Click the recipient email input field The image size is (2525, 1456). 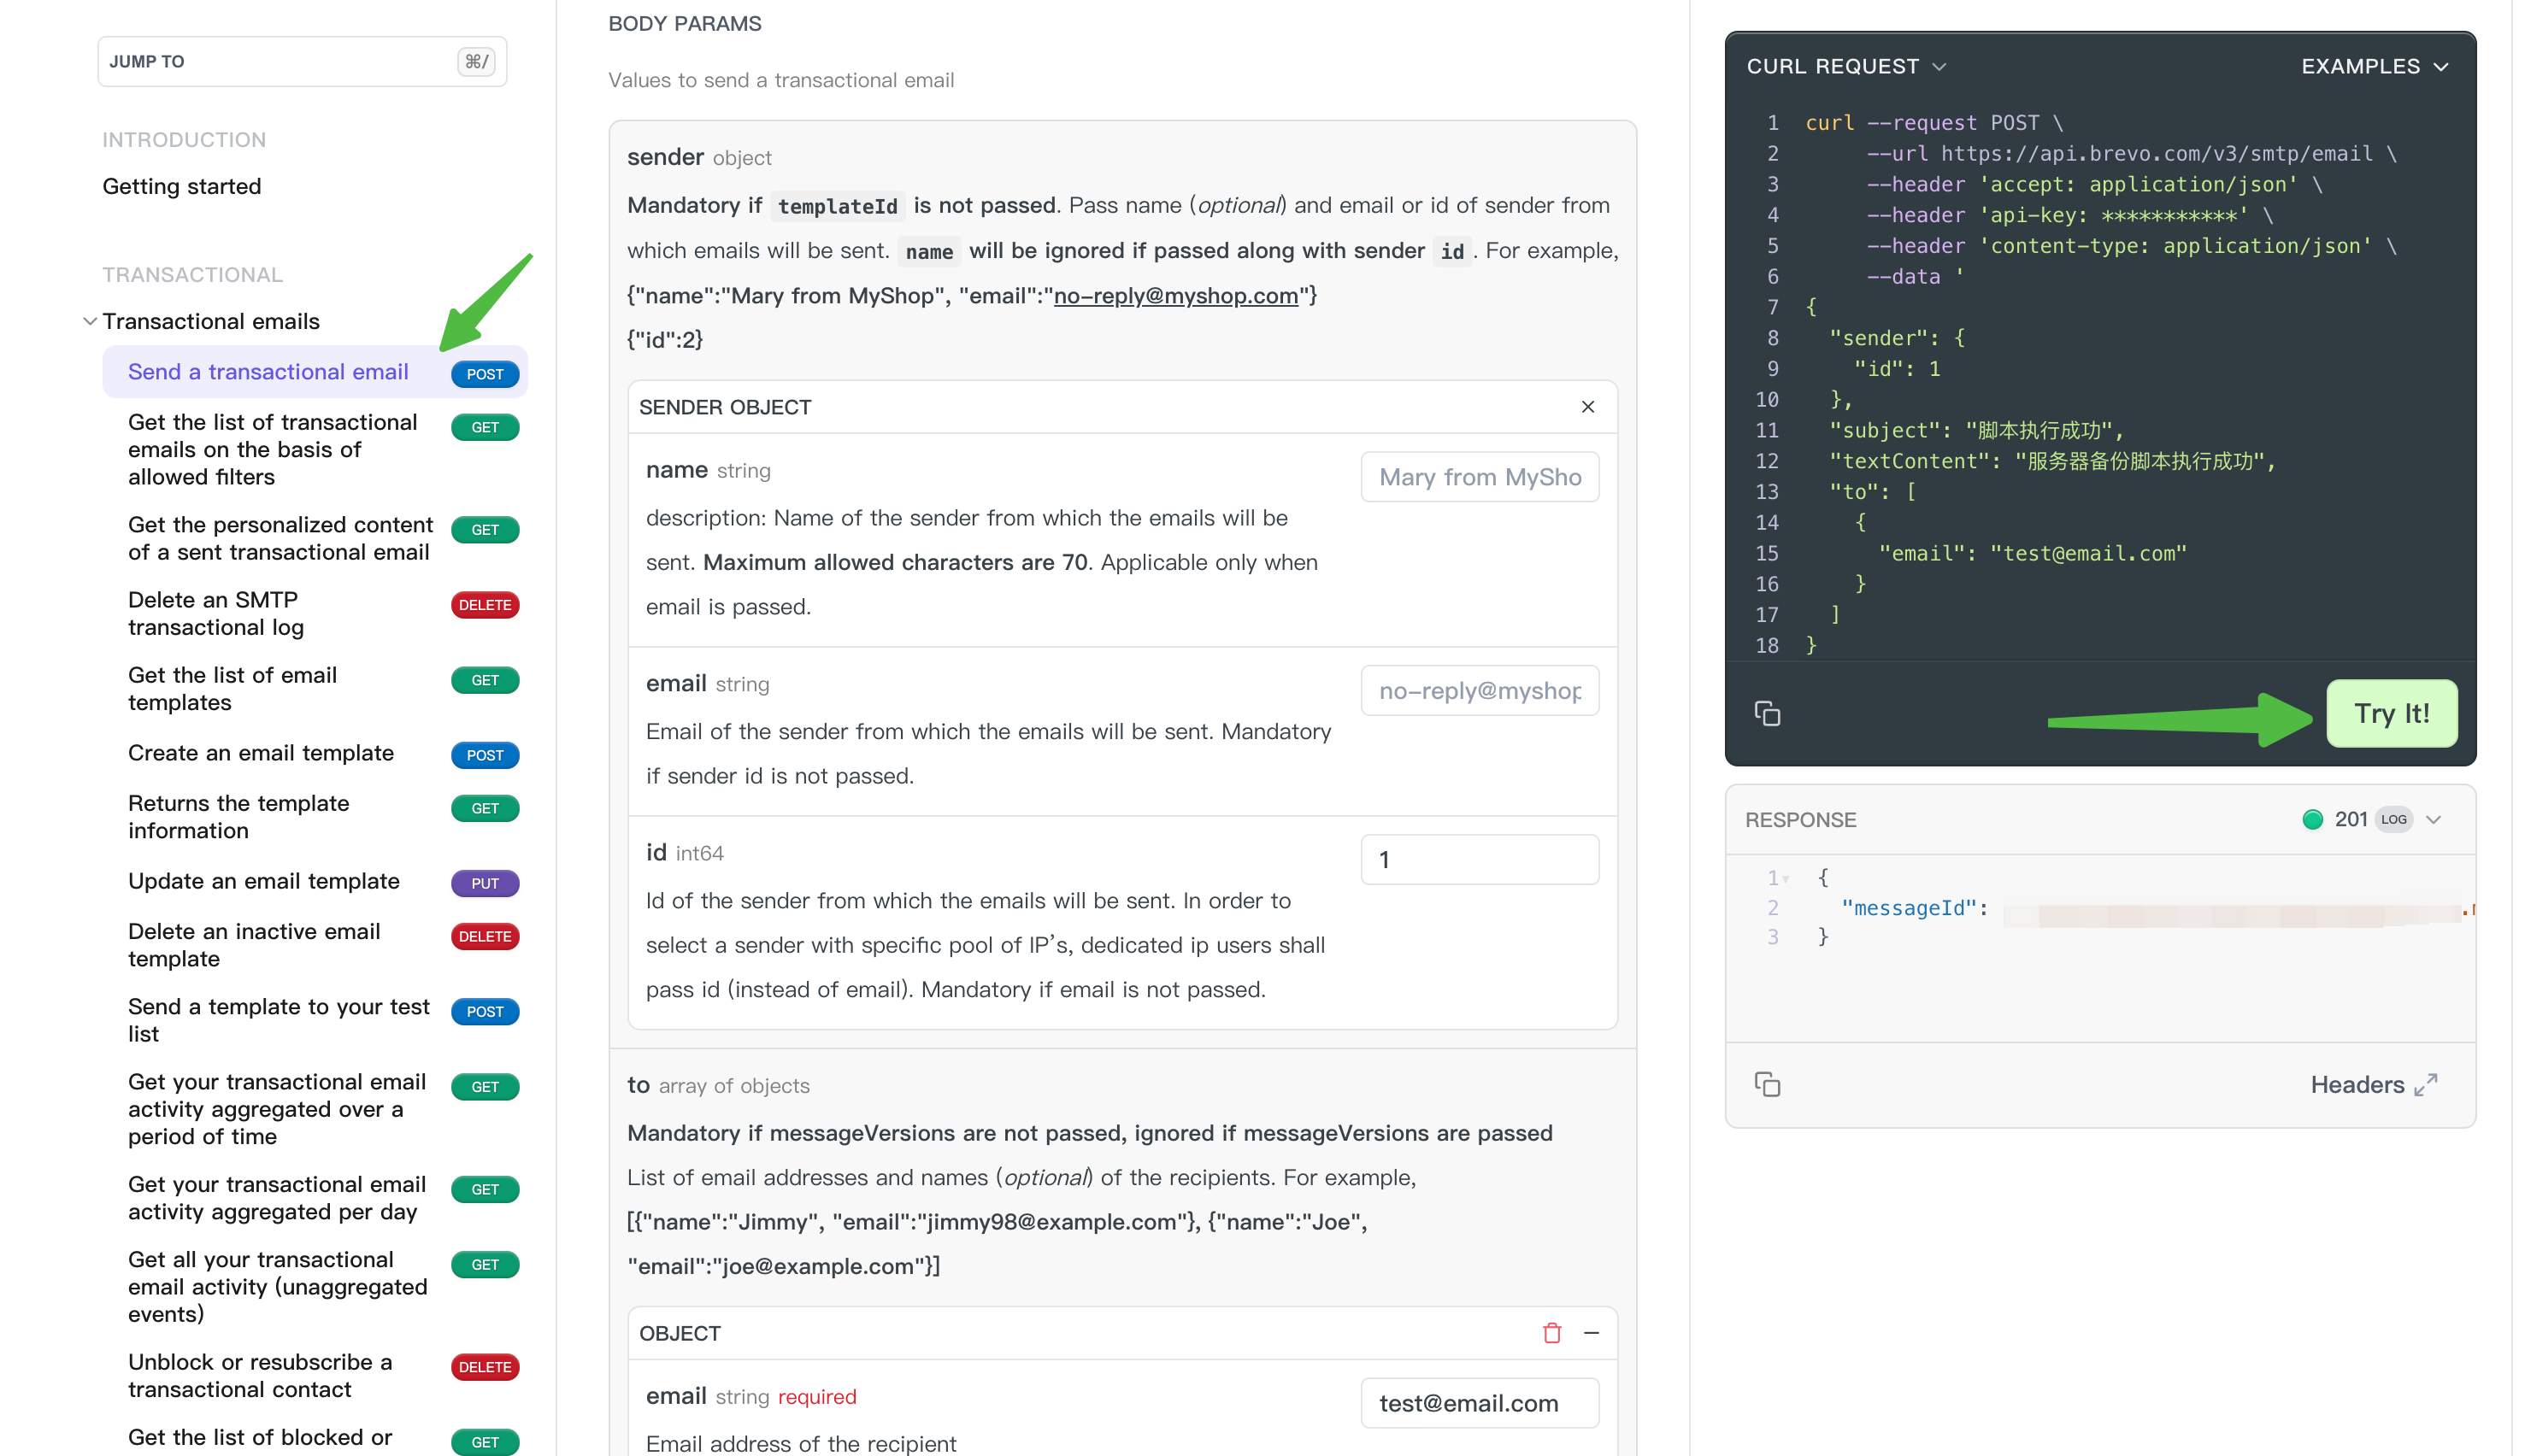pyautogui.click(x=1480, y=1403)
